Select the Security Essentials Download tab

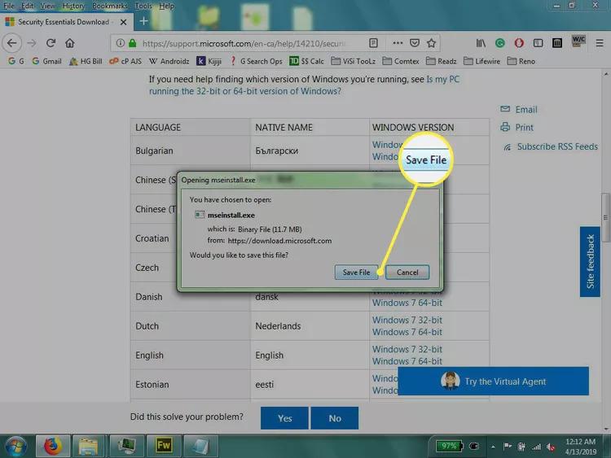pos(66,22)
